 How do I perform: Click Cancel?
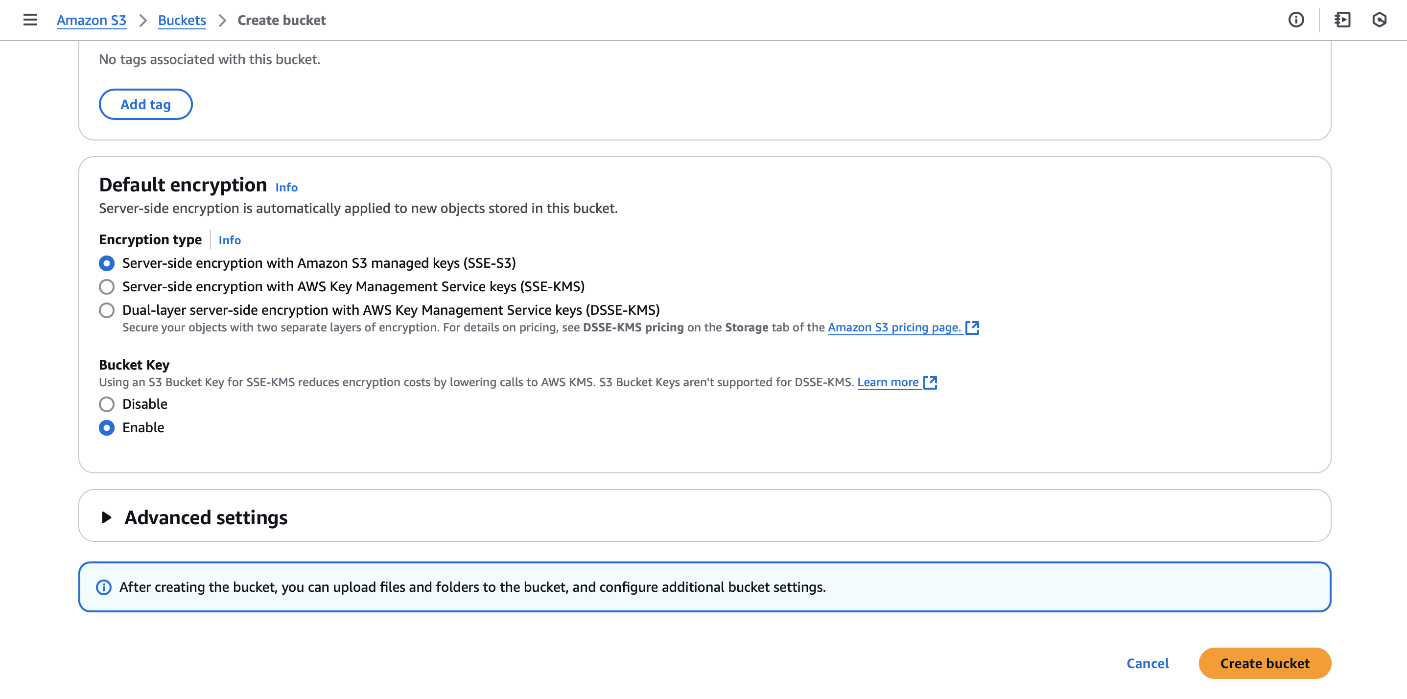[1148, 663]
